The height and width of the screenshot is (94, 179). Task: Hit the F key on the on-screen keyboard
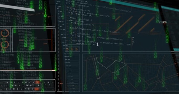(x=15, y=82)
